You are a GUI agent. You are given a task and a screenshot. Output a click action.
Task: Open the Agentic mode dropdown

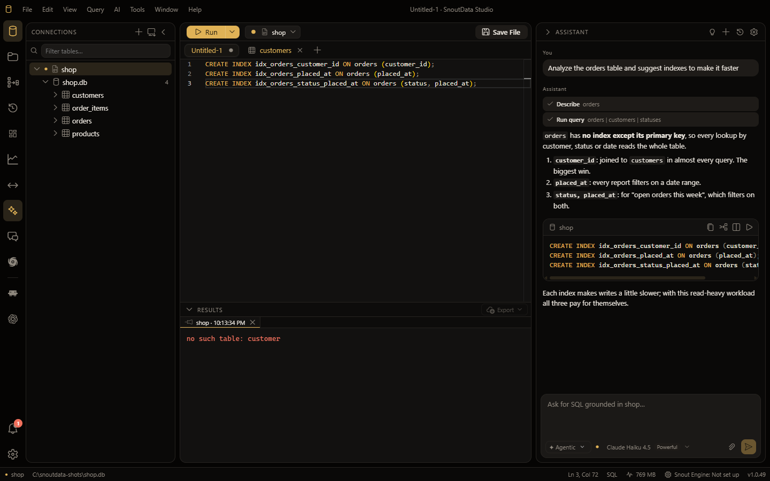click(567, 447)
